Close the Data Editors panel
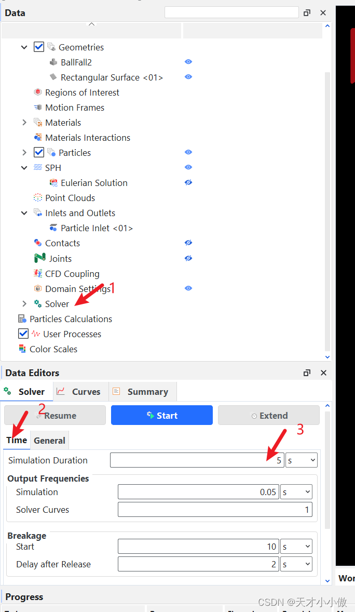Screen dimensions: 355x612 [323, 372]
